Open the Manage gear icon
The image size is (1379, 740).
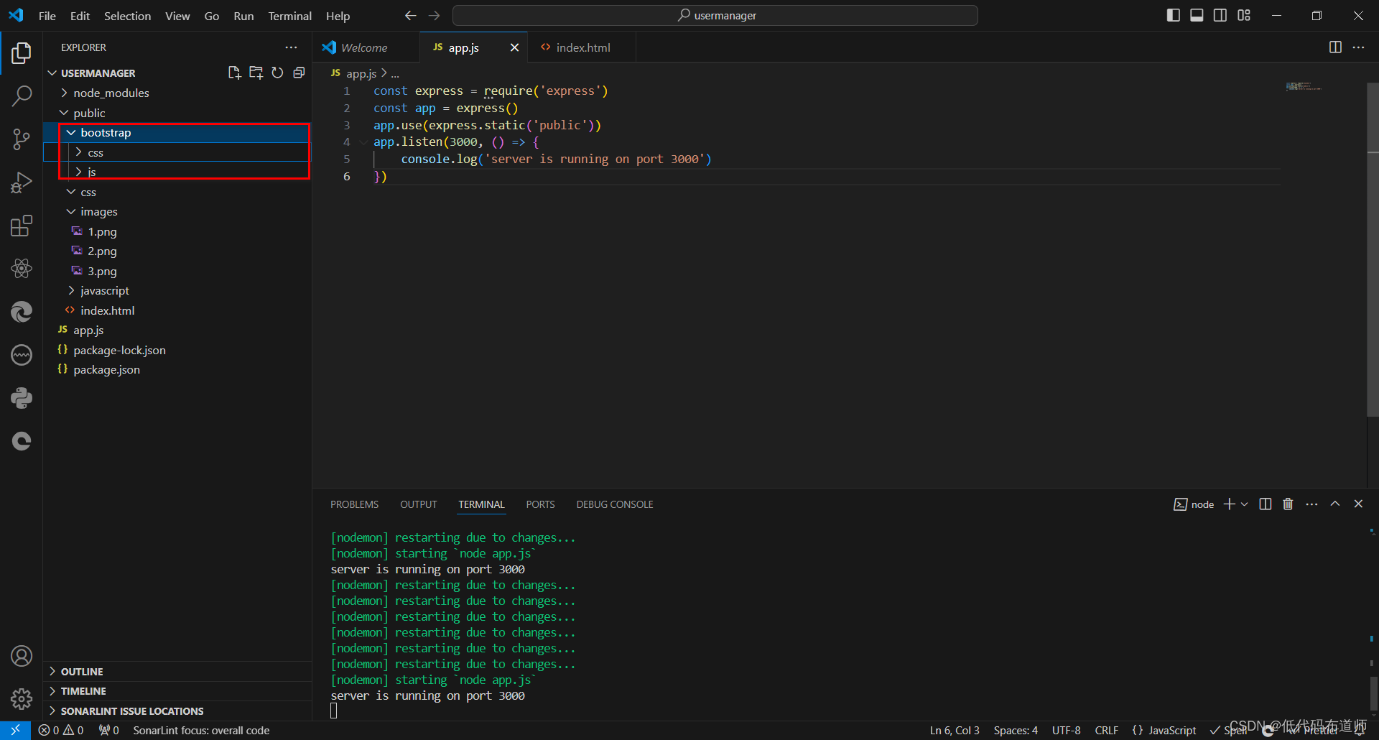[22, 699]
